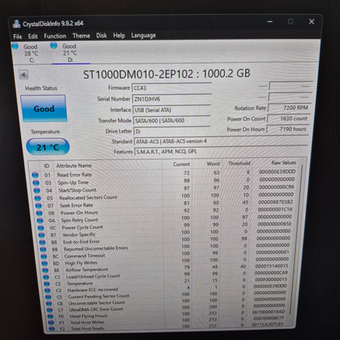Click the Drive Letter field D:
The image size is (340, 340).
click(172, 131)
